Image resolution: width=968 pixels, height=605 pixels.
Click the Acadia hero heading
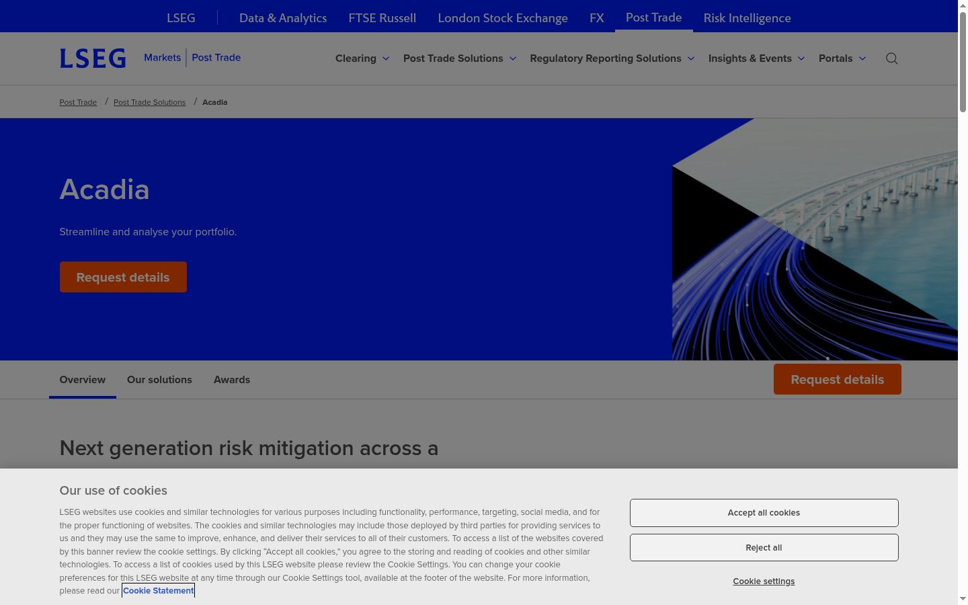[x=105, y=190]
